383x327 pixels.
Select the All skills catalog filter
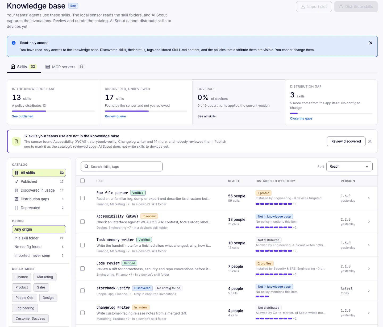click(39, 173)
